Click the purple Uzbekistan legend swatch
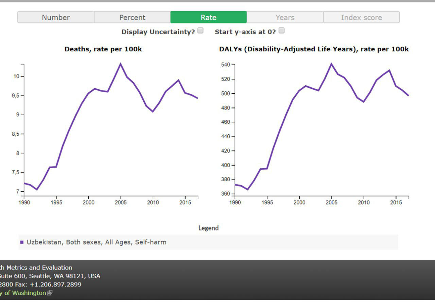The width and height of the screenshot is (435, 308). [22, 242]
